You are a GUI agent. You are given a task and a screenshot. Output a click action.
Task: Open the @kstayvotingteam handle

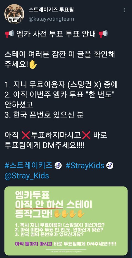pyautogui.click(x=51, y=19)
